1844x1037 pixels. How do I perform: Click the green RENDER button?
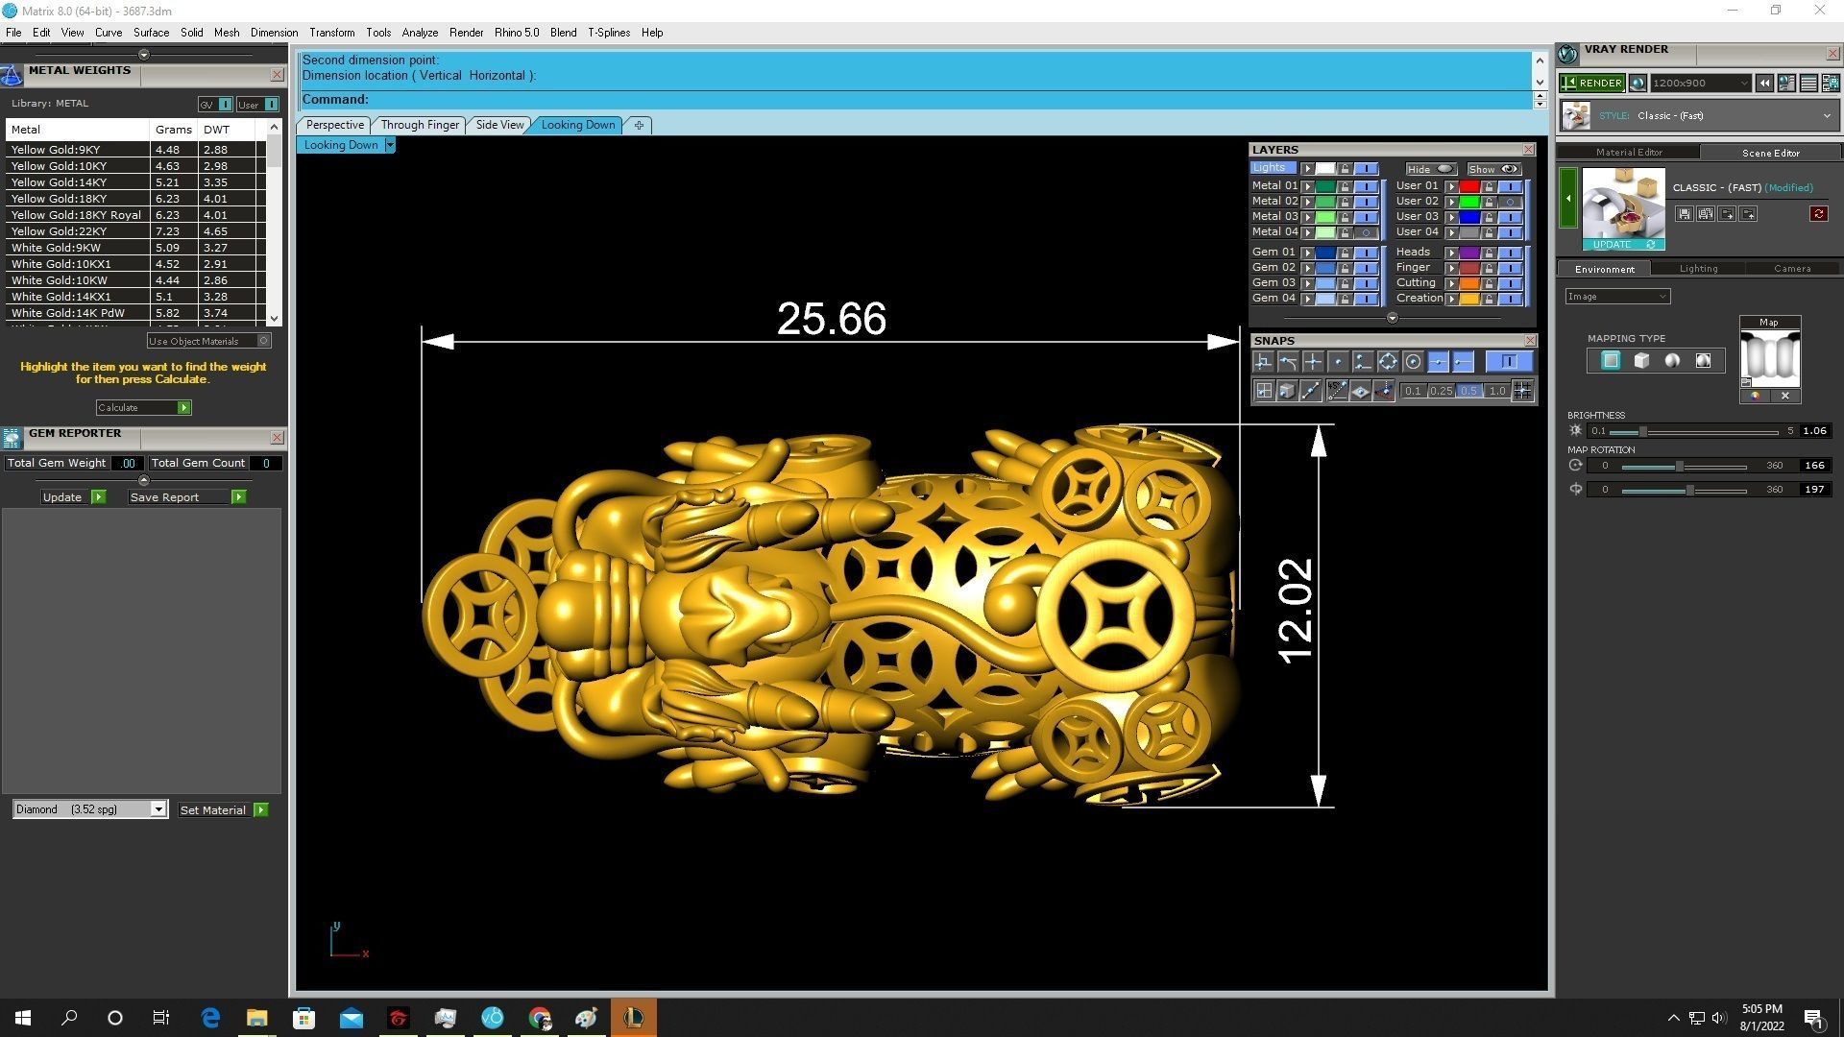coord(1591,83)
